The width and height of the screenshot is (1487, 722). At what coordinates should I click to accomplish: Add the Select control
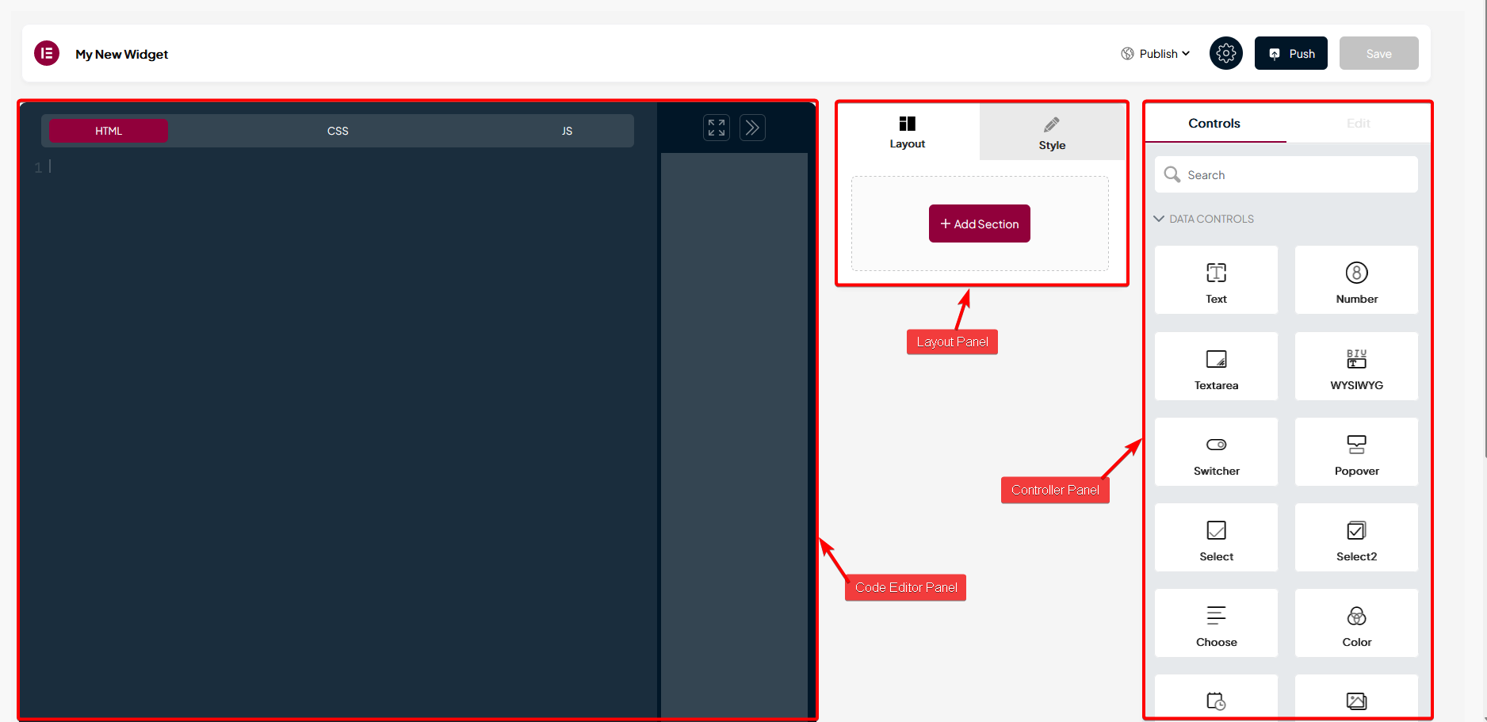click(x=1216, y=537)
